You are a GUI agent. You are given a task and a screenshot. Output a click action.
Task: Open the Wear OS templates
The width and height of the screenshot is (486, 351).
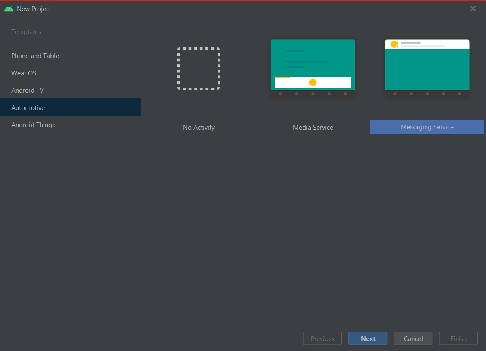tap(71, 73)
